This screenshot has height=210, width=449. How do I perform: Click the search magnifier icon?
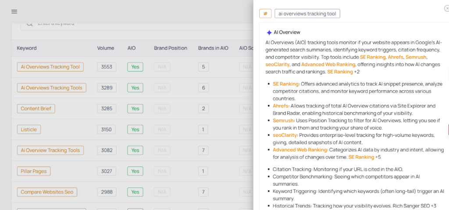[29, 24]
